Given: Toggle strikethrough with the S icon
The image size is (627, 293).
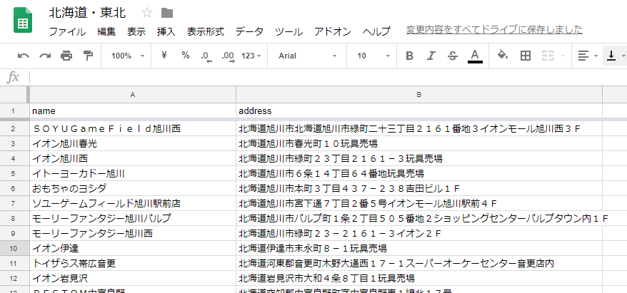Looking at the screenshot, I should pyautogui.click(x=453, y=56).
